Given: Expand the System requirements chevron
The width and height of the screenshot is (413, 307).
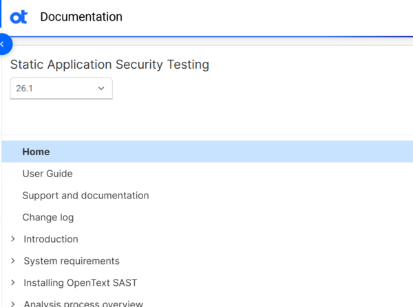Looking at the screenshot, I should [x=12, y=261].
